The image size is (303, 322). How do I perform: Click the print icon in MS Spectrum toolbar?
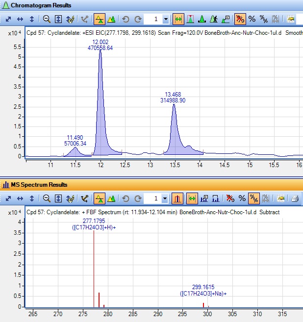pyautogui.click(x=295, y=198)
